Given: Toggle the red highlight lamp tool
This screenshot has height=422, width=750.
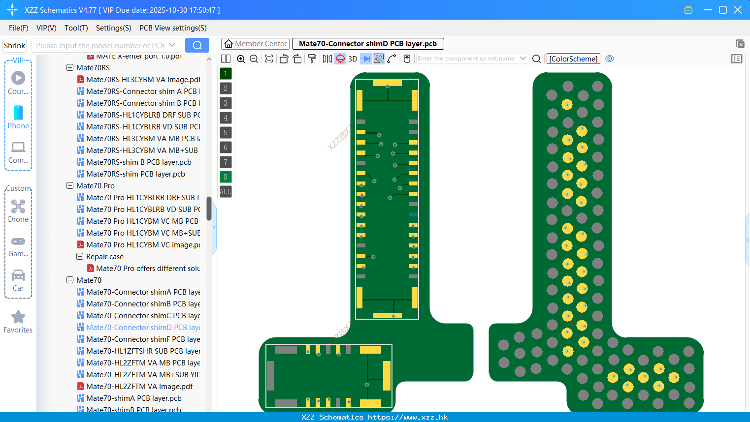Looking at the screenshot, I should coord(340,59).
